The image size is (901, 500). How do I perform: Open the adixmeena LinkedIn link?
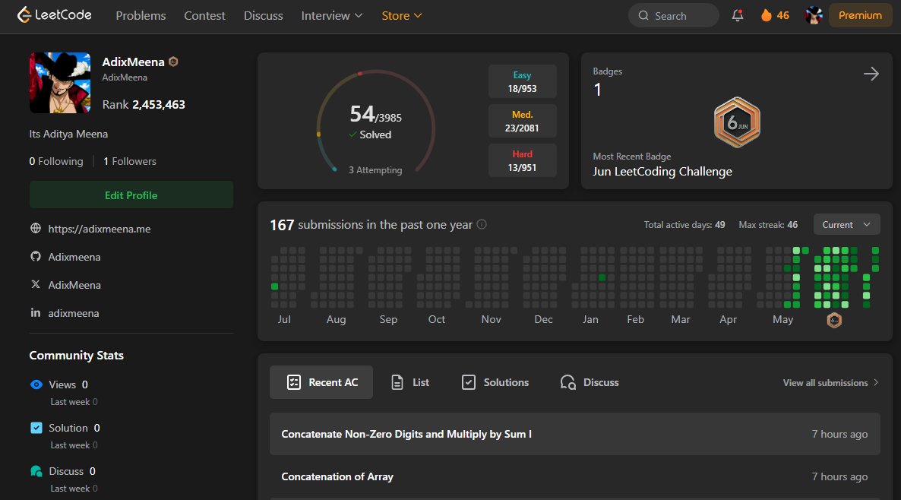point(74,313)
